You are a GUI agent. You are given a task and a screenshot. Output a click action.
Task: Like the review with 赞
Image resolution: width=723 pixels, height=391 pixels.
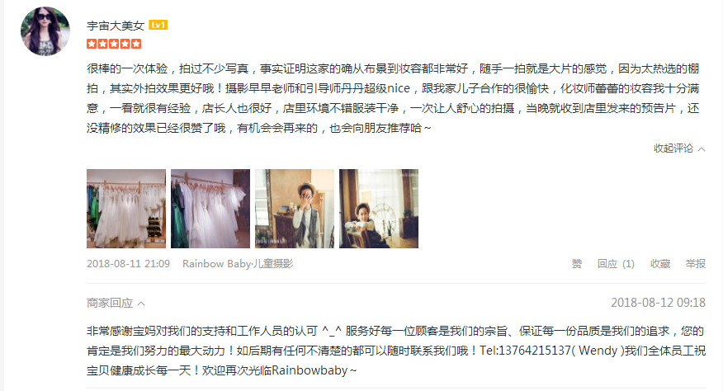576,264
